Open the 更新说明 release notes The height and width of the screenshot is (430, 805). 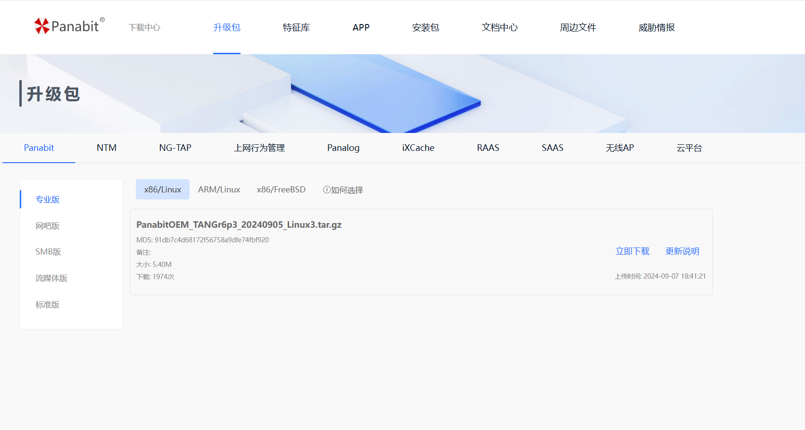(x=682, y=251)
